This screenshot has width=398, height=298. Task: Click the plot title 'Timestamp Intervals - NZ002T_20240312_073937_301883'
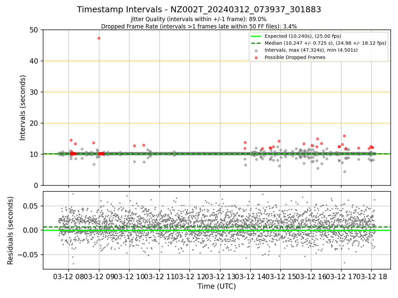coord(199,10)
